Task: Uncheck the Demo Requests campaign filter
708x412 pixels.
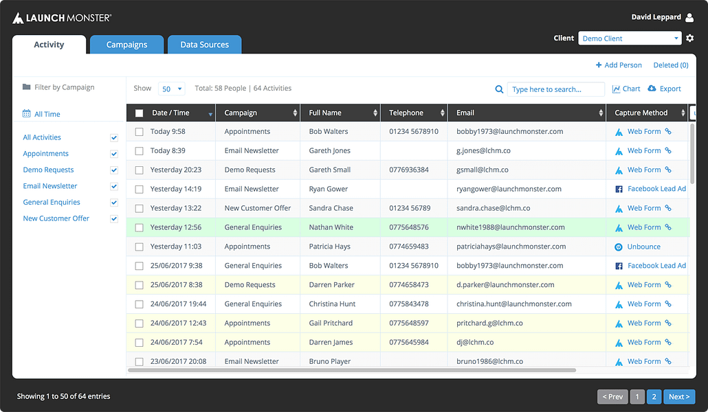Action: 114,170
